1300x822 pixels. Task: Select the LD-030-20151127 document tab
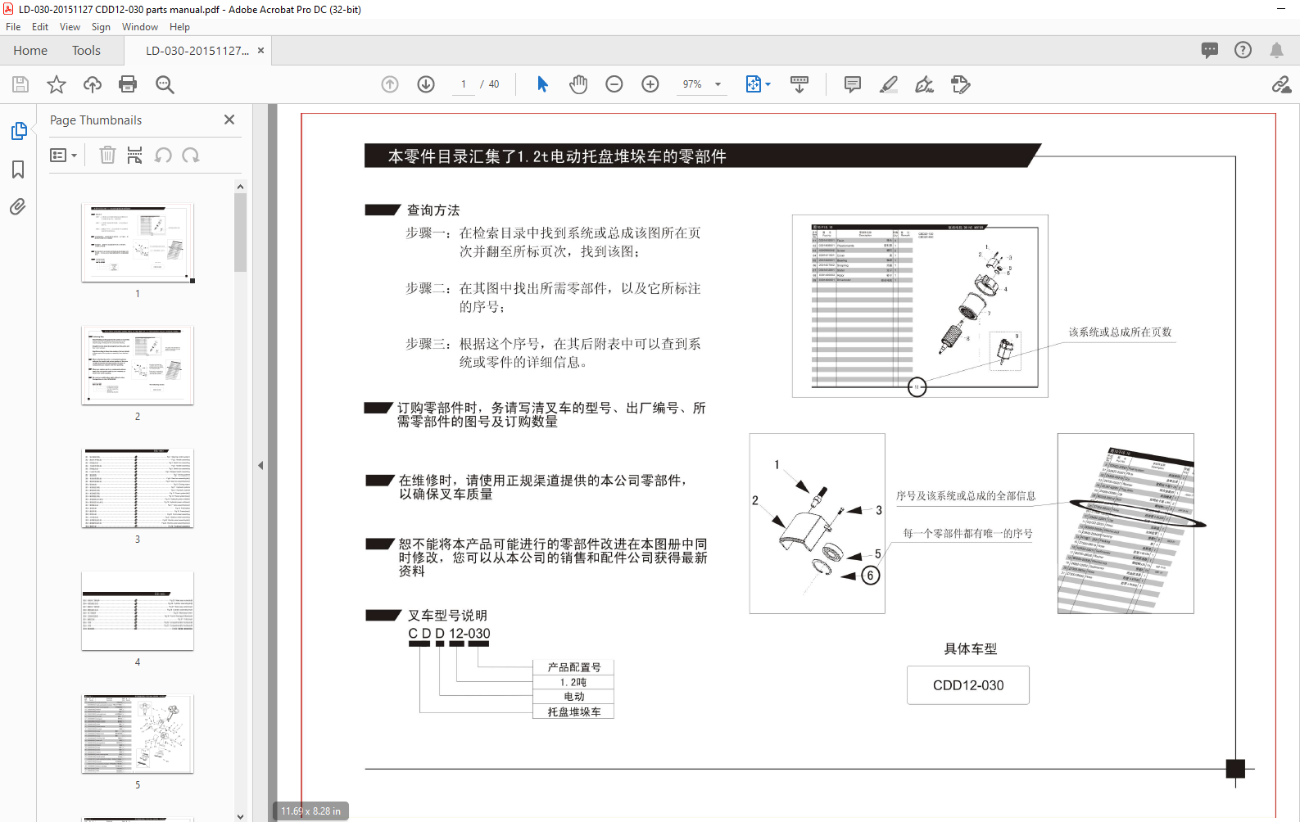click(x=197, y=50)
